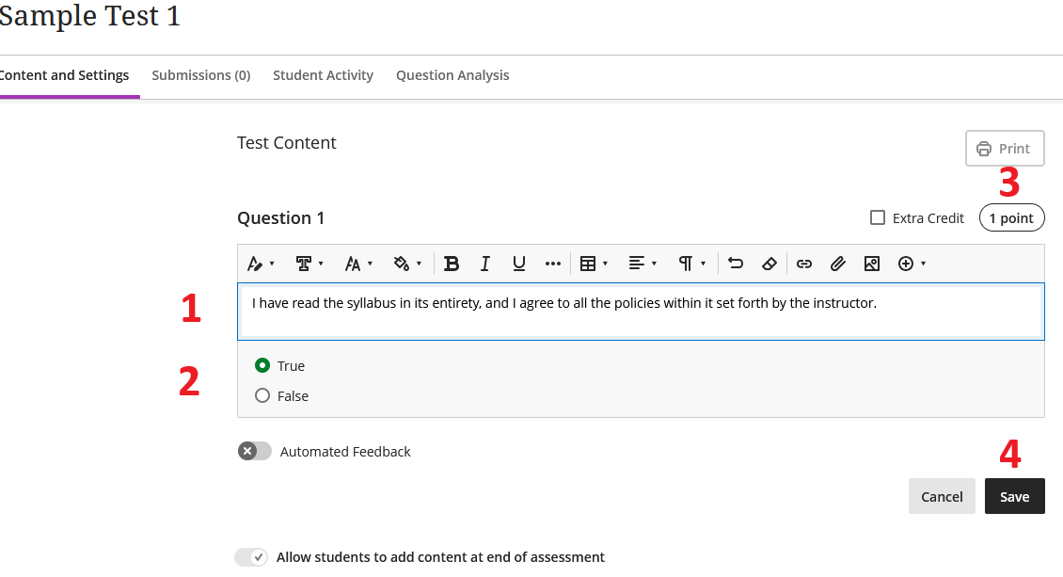This screenshot has height=577, width=1063.
Task: Open the Question Analysis tab
Action: tap(452, 75)
